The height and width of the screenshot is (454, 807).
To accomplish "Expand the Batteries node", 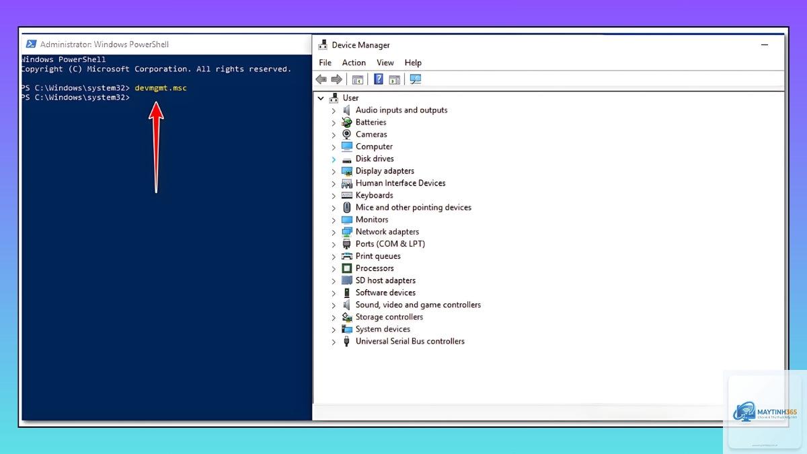I will [x=334, y=122].
